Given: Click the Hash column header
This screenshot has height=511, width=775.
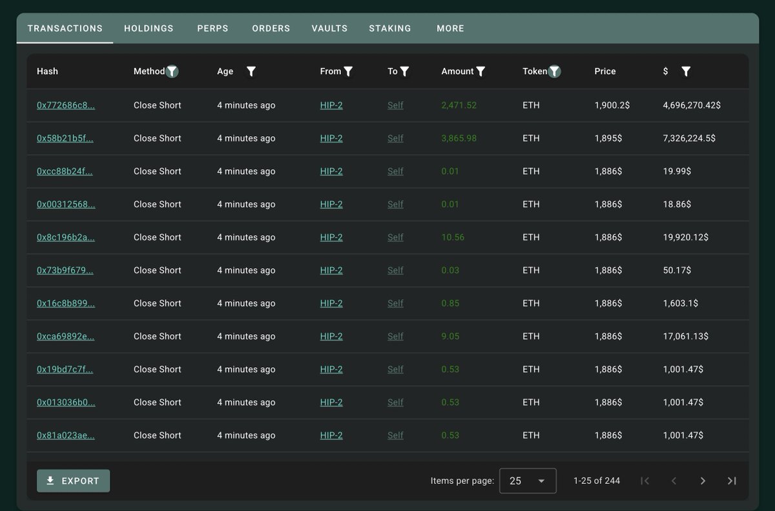Looking at the screenshot, I should point(47,72).
